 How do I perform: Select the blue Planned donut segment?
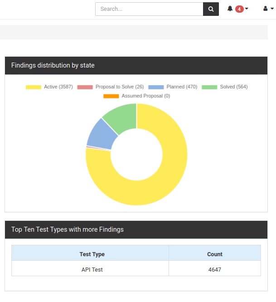pos(101,136)
